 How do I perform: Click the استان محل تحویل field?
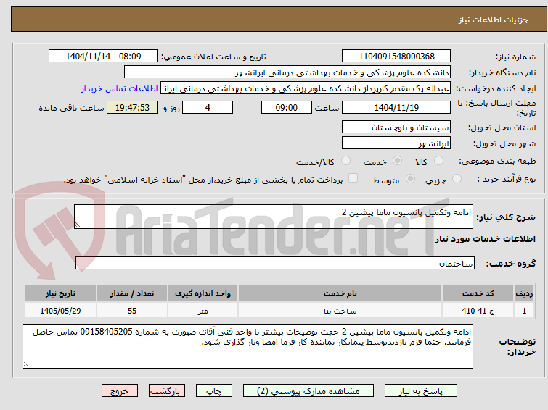click(x=396, y=127)
